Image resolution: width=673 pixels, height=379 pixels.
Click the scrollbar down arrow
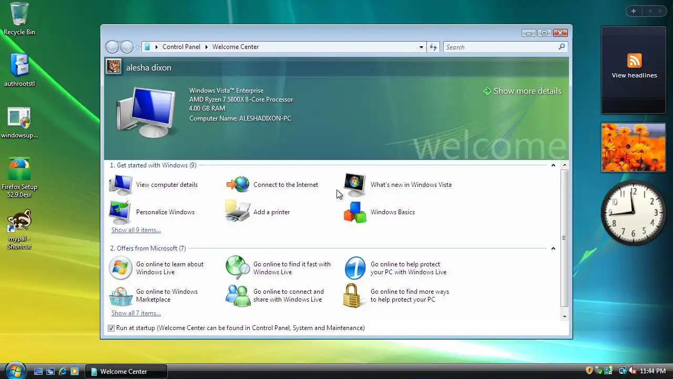564,316
